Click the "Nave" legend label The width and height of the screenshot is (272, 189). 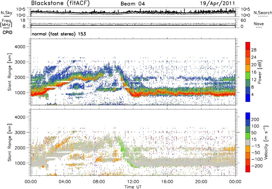pos(258,24)
